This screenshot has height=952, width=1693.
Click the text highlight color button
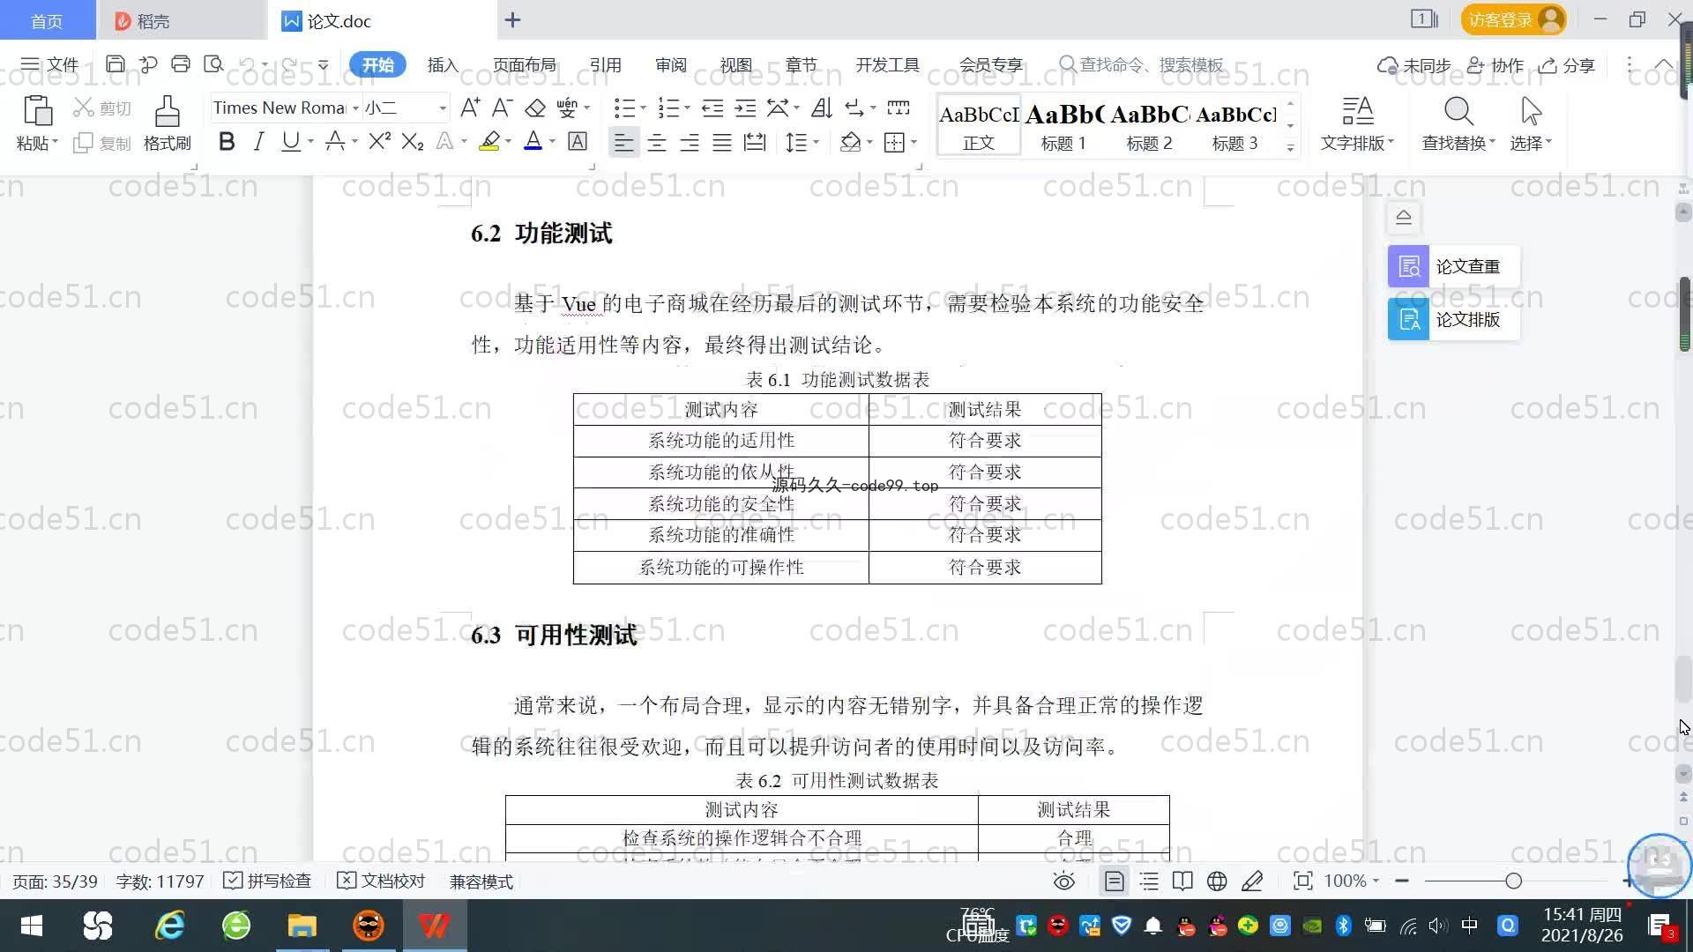tap(489, 142)
